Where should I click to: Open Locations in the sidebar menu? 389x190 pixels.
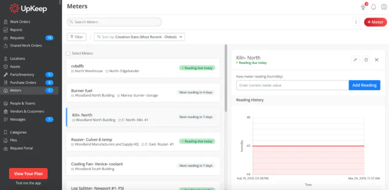coord(17,59)
